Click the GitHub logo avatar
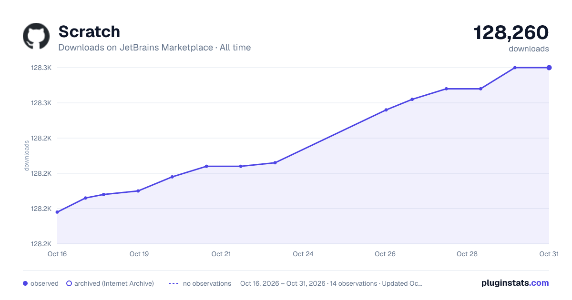The width and height of the screenshot is (572, 300). [x=36, y=36]
